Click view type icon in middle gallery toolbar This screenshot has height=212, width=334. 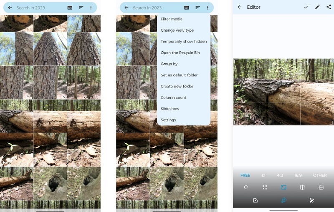[186, 7]
